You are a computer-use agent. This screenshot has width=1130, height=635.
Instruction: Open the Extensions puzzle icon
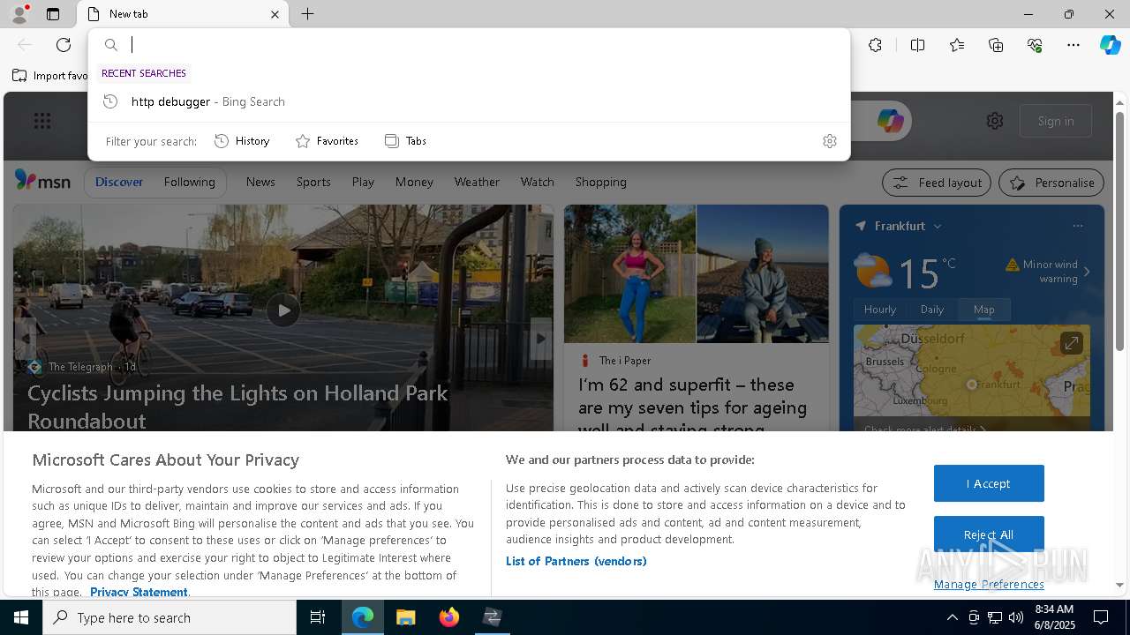[875, 45]
